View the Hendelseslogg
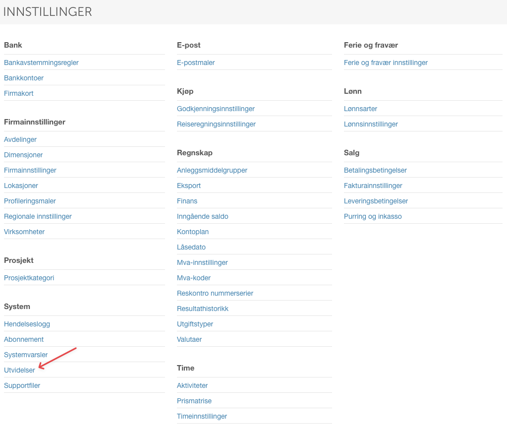The image size is (507, 437). pyautogui.click(x=27, y=324)
